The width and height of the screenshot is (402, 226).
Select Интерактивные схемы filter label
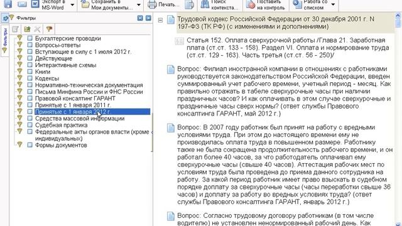click(x=65, y=65)
